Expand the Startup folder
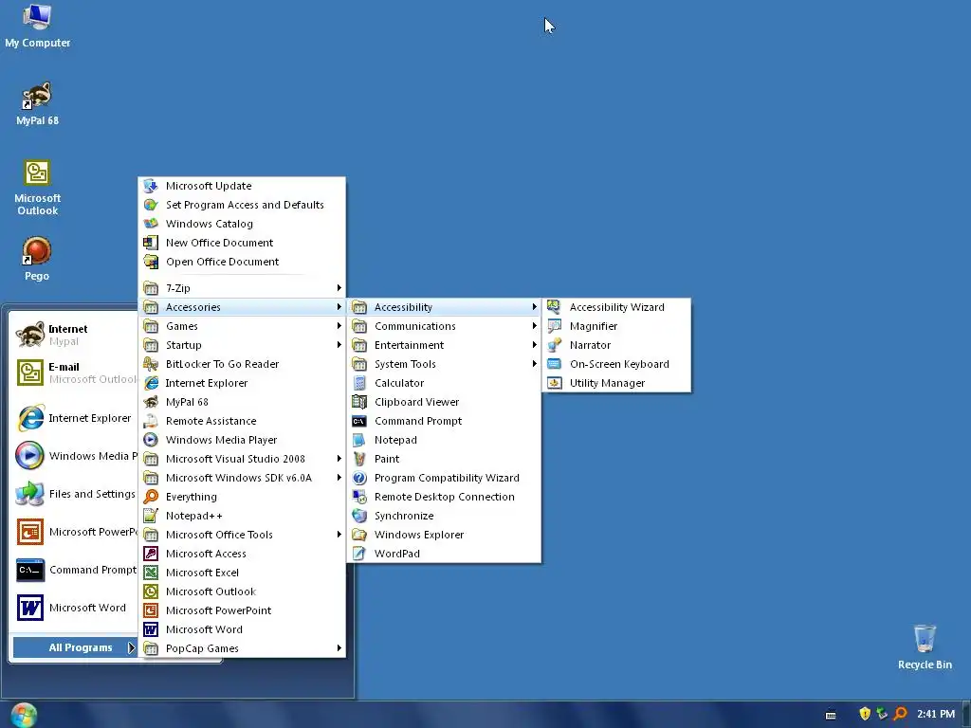 242,345
